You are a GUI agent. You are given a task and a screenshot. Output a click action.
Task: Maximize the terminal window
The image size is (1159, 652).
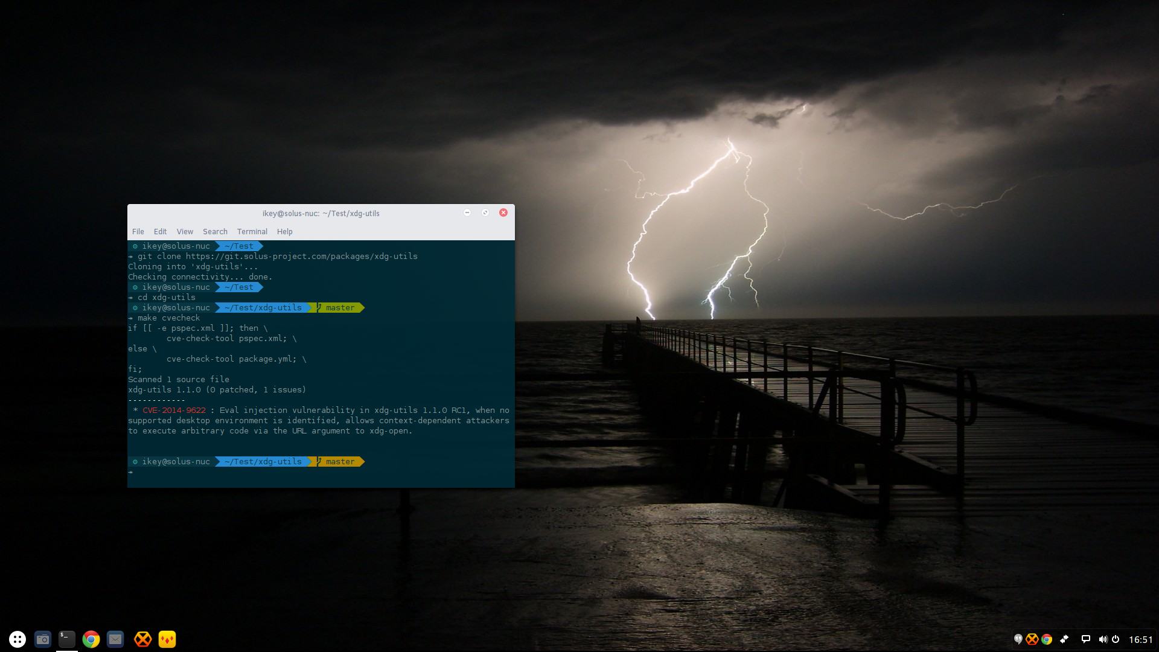coord(485,213)
